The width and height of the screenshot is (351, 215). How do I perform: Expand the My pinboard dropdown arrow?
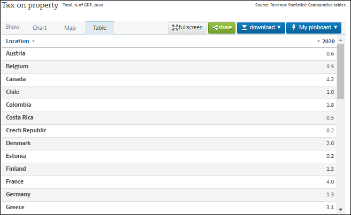(335, 28)
